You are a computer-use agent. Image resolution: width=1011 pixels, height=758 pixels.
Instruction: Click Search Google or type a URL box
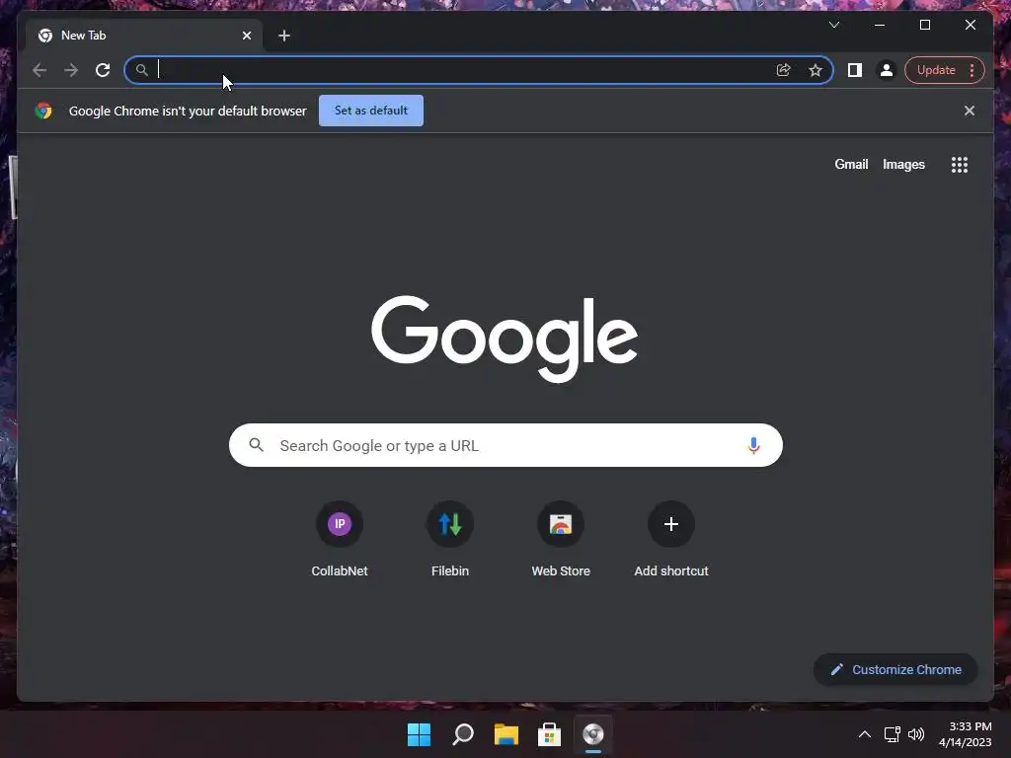pyautogui.click(x=506, y=445)
